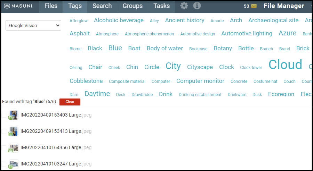
Task: Open the notifications envelope icon
Action: click(254, 6)
